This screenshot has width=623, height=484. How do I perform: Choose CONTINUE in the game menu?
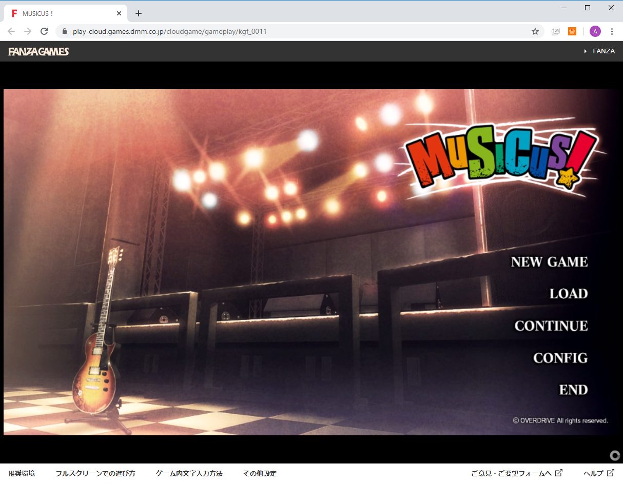tap(551, 326)
